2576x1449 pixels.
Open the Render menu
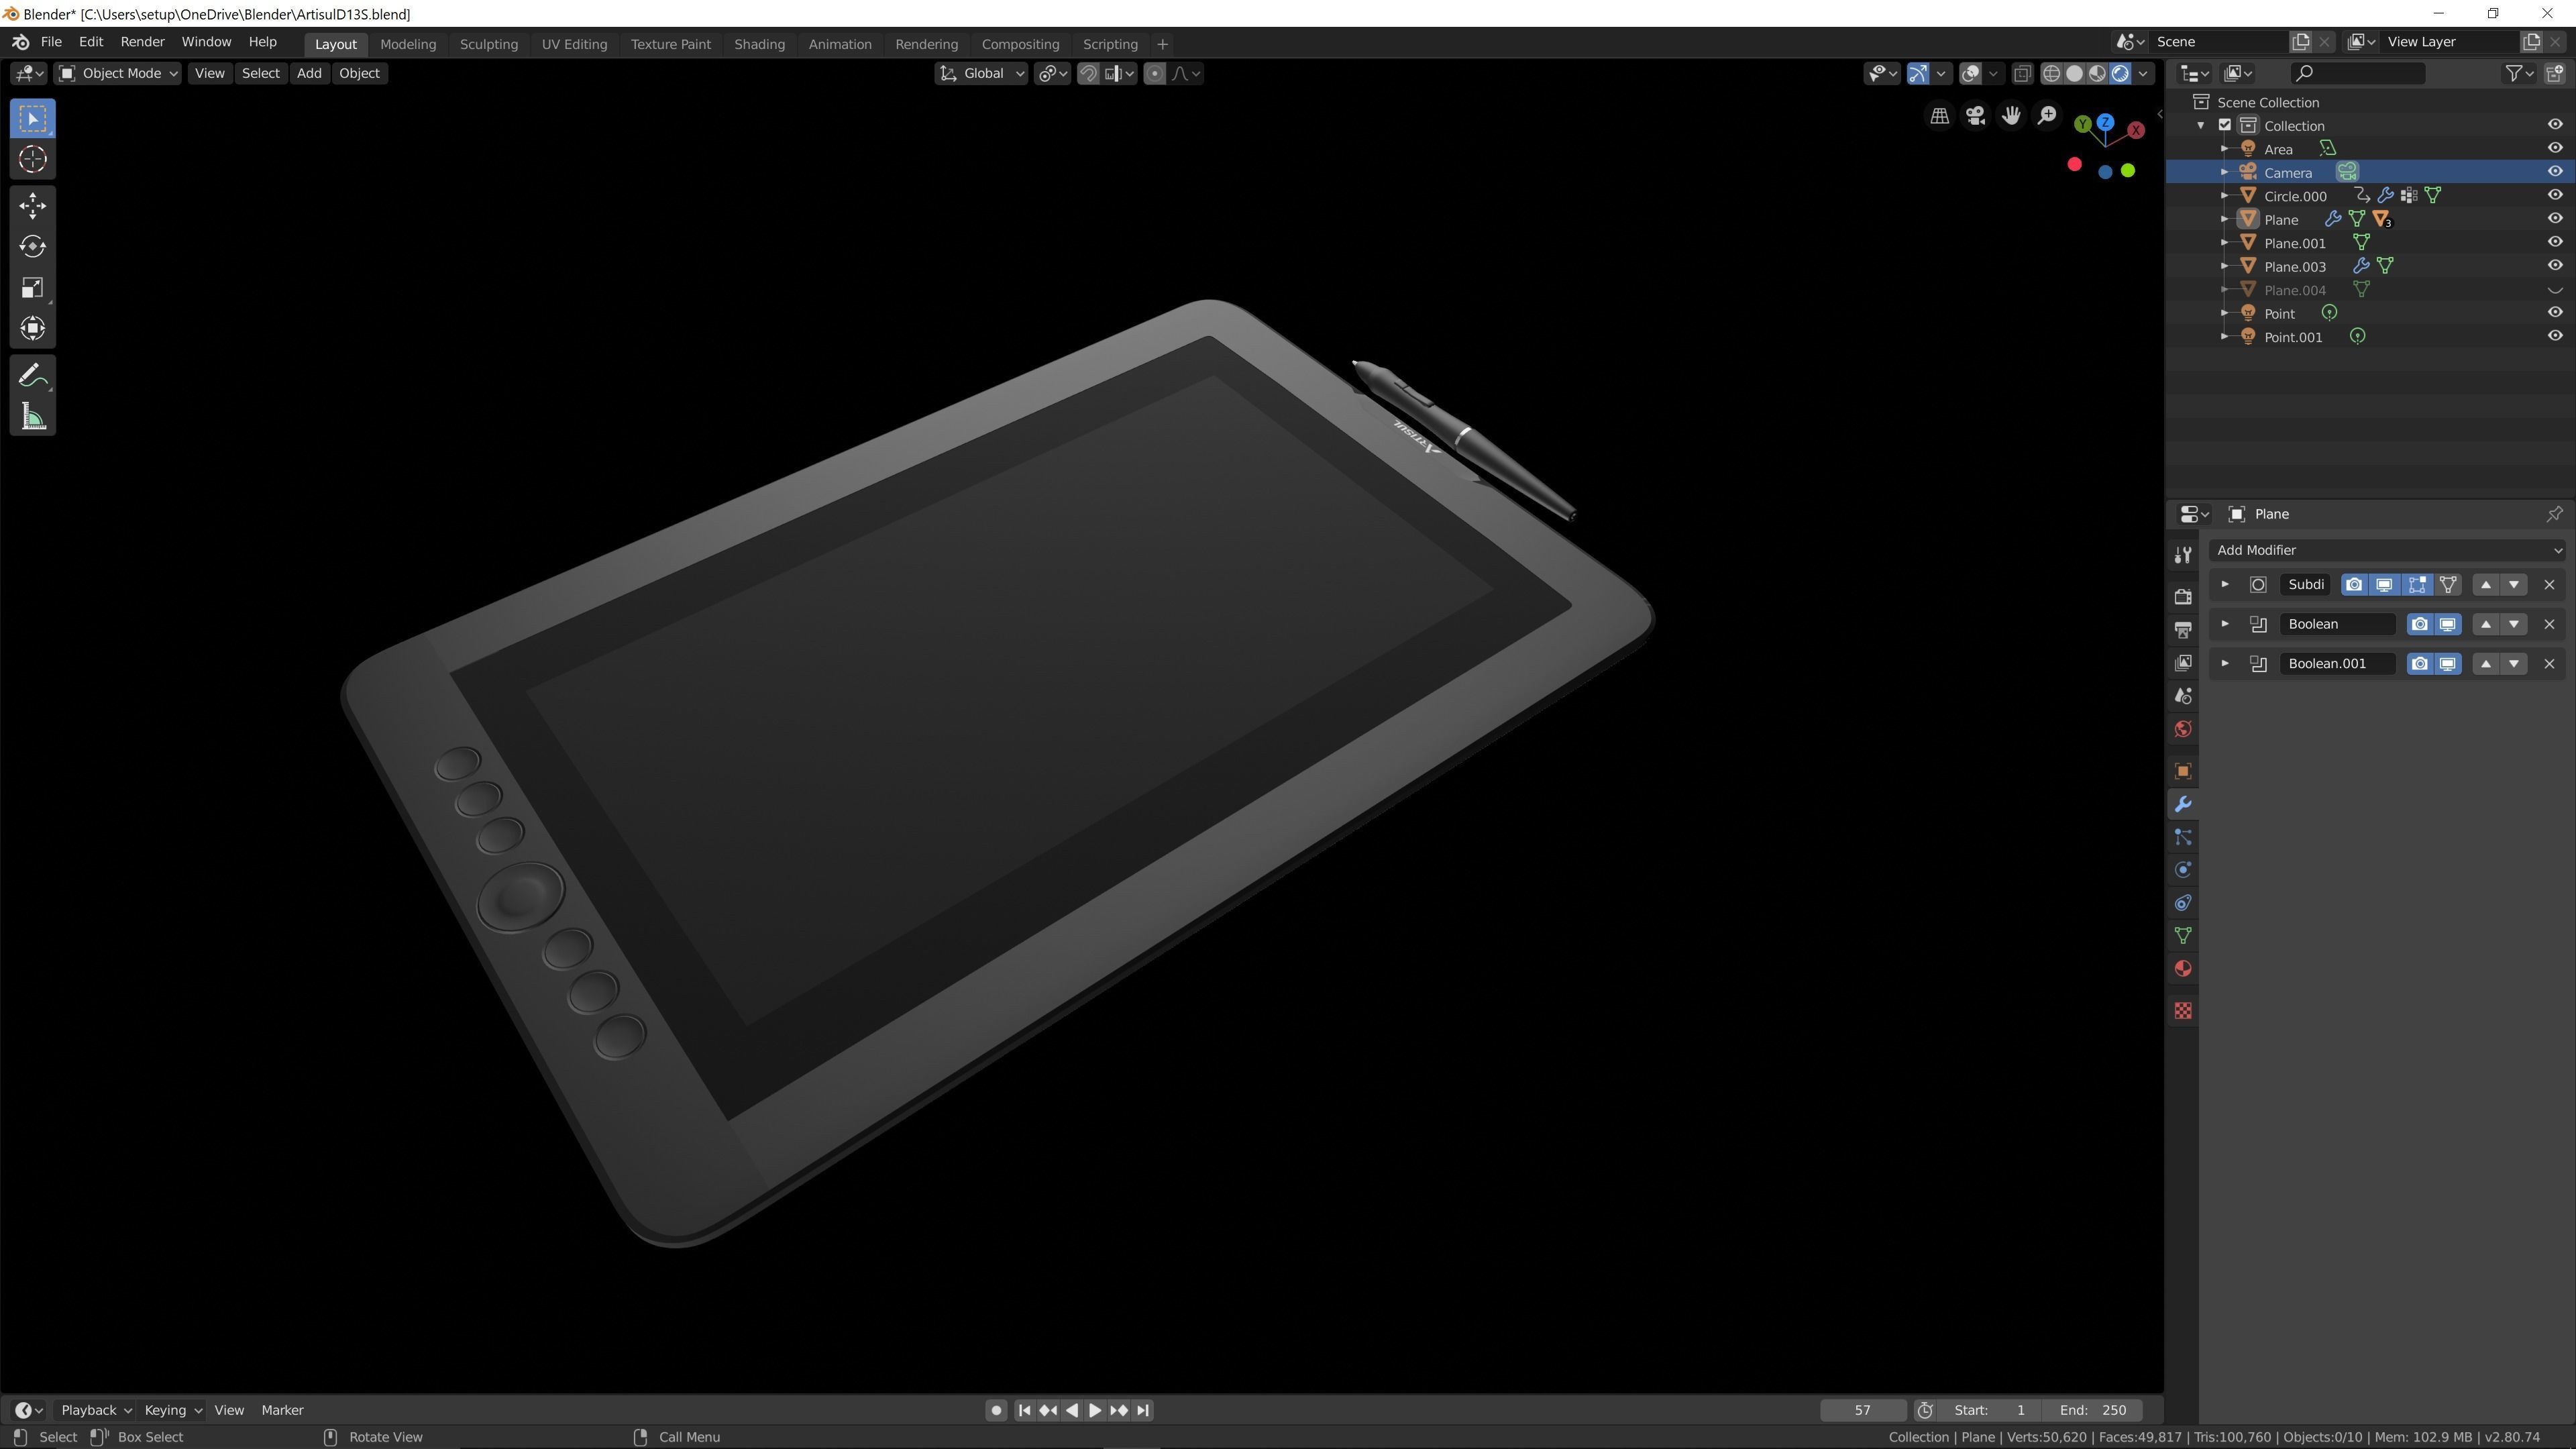coord(142,42)
